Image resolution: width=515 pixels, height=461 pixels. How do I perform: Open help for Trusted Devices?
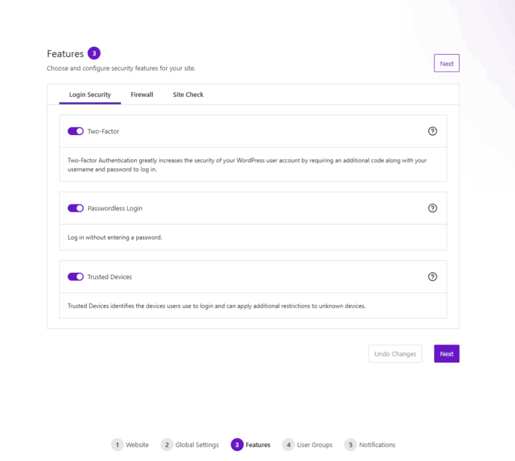pos(433,276)
